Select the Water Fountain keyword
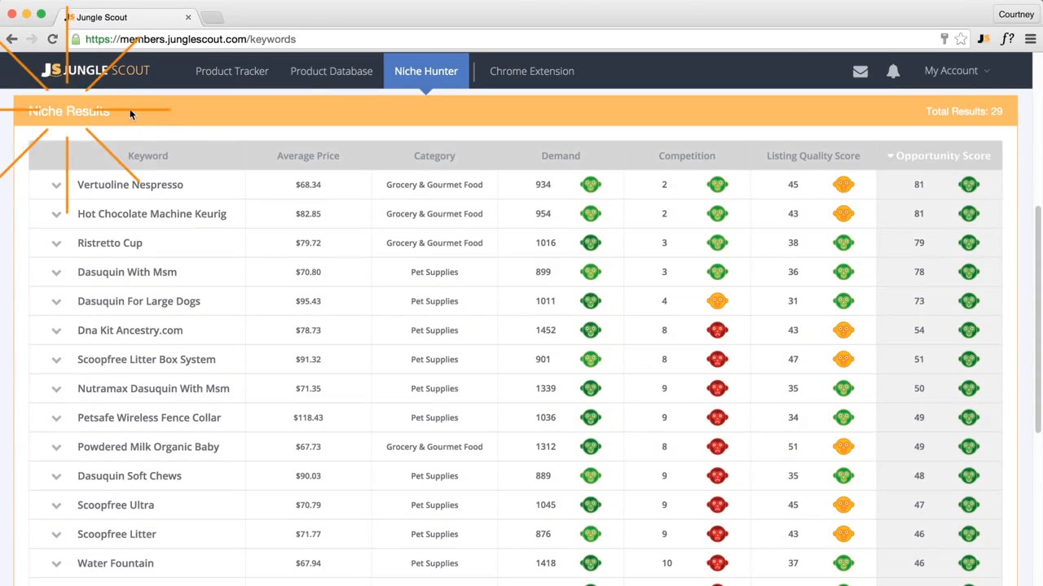The image size is (1043, 586). point(116,563)
